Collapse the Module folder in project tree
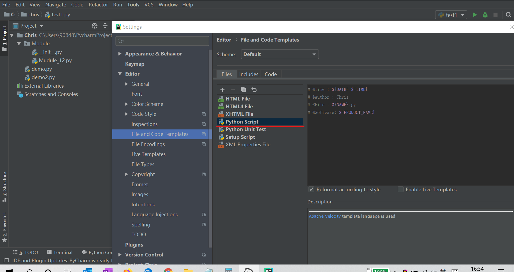The height and width of the screenshot is (272, 514). tap(19, 43)
